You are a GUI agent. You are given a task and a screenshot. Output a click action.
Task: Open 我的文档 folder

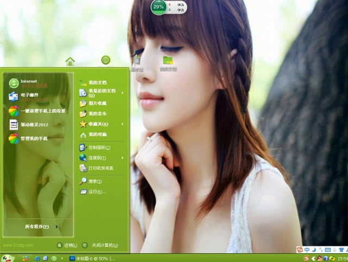(x=98, y=83)
